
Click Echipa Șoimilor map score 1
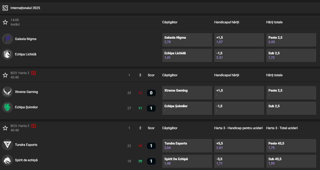(151, 108)
